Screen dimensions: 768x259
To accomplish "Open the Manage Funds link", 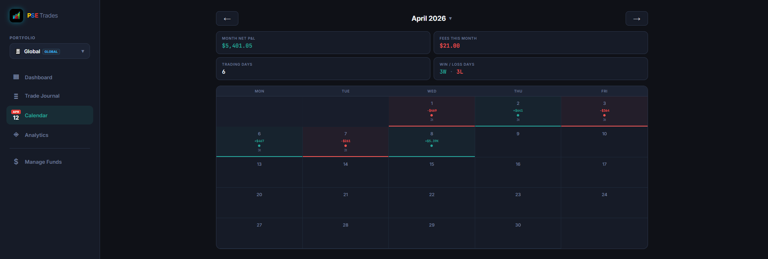I will click(x=43, y=162).
